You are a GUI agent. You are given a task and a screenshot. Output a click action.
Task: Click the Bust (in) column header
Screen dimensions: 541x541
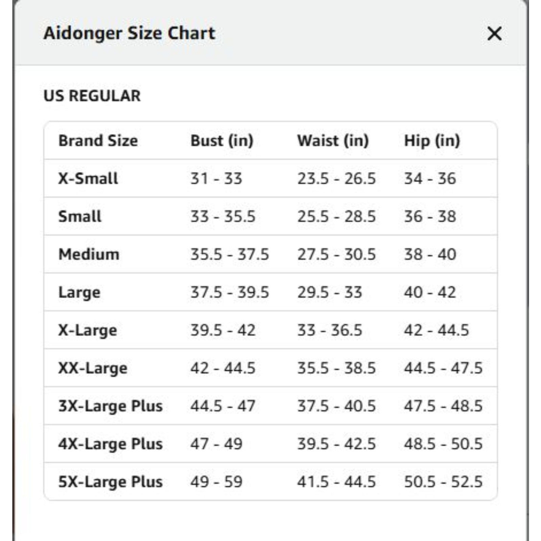pyautogui.click(x=222, y=140)
